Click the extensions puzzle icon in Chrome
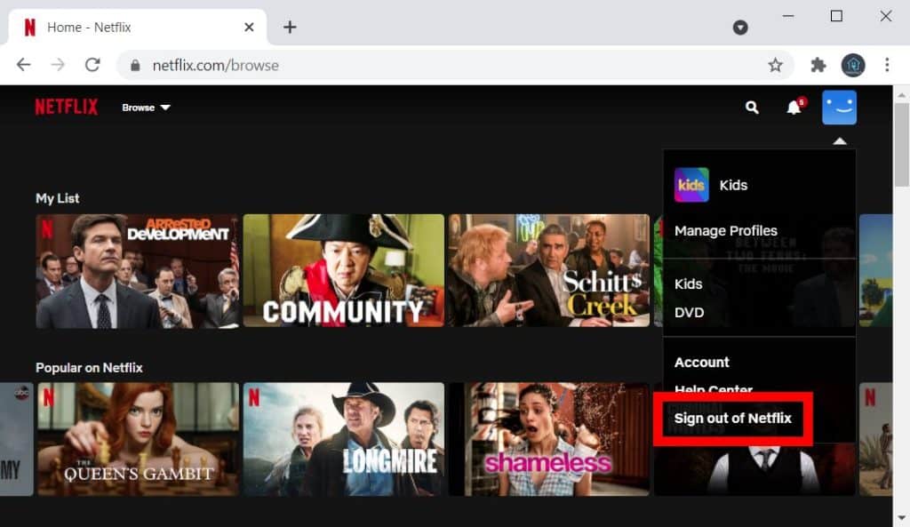Image resolution: width=910 pixels, height=527 pixels. click(x=817, y=65)
